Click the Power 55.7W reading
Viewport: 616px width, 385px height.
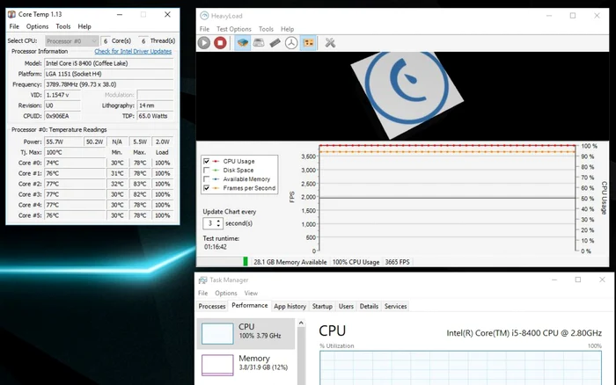[63, 142]
